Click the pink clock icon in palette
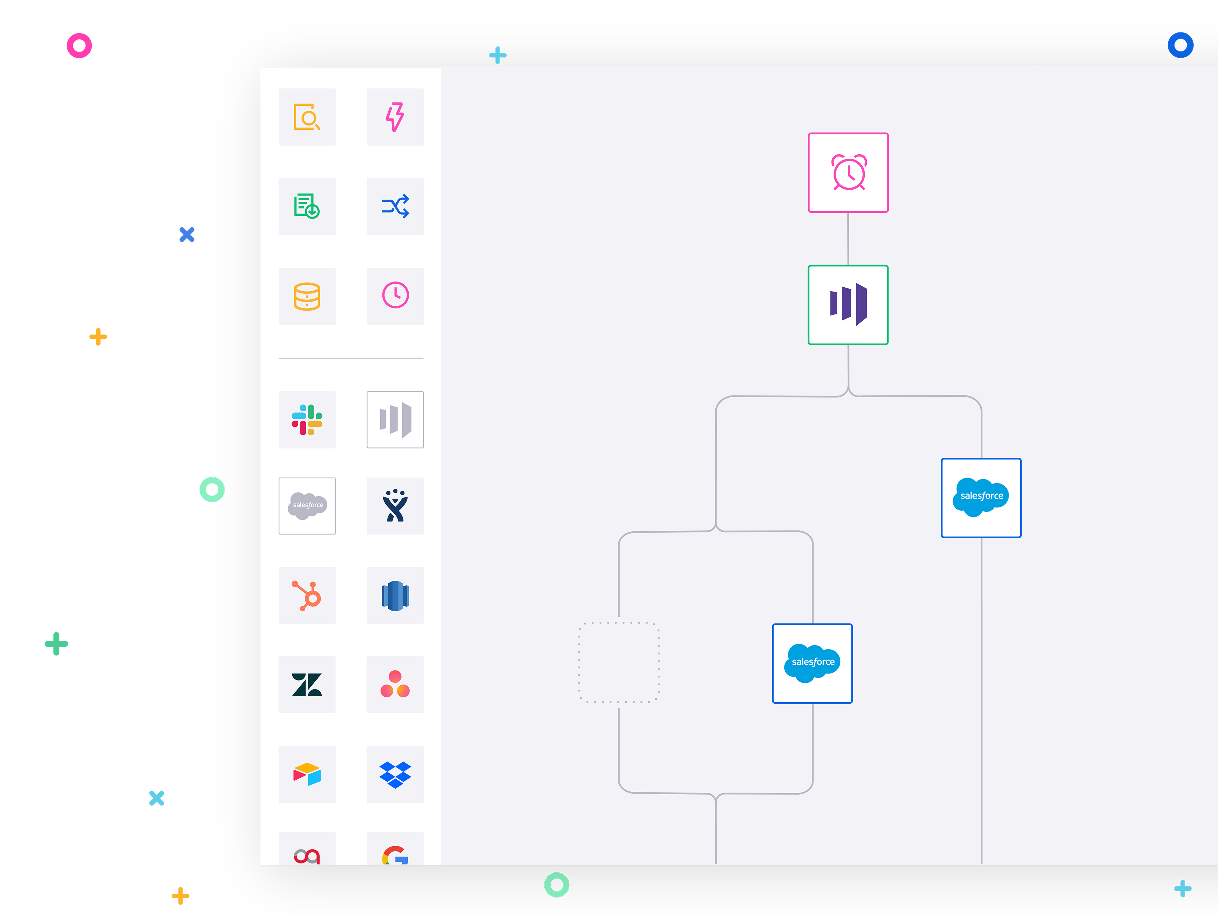 (395, 296)
